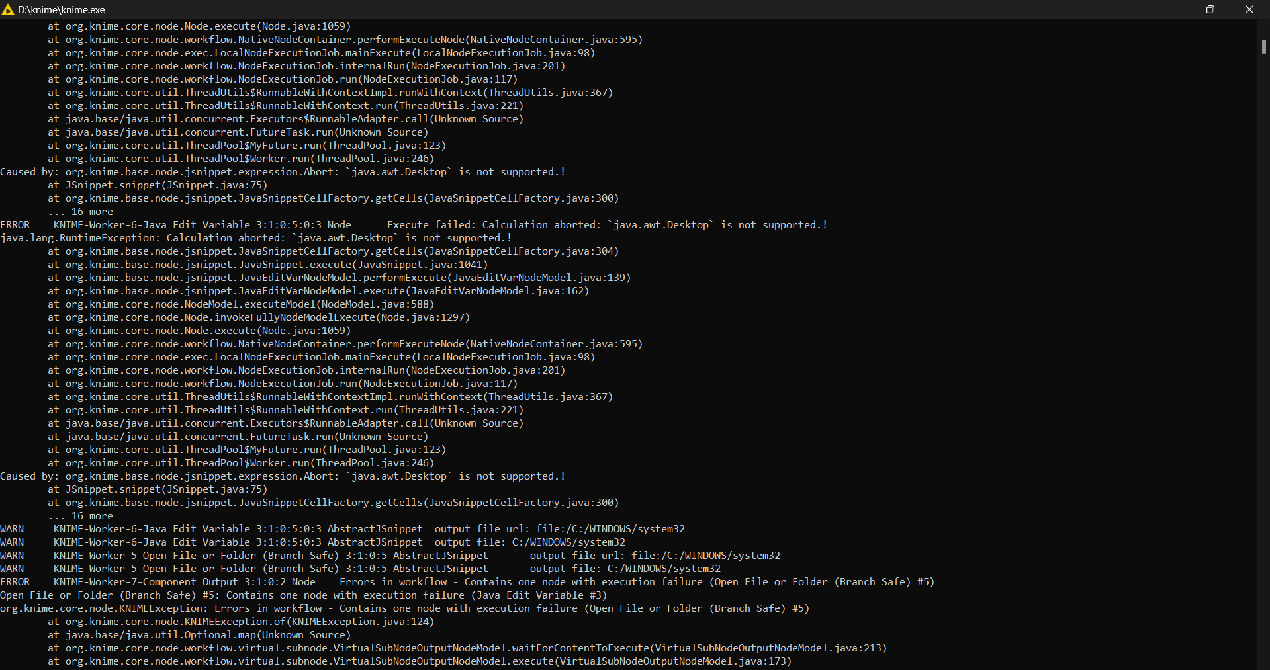The image size is (1270, 670).
Task: Close the knime.exe console window
Action: pos(1249,9)
